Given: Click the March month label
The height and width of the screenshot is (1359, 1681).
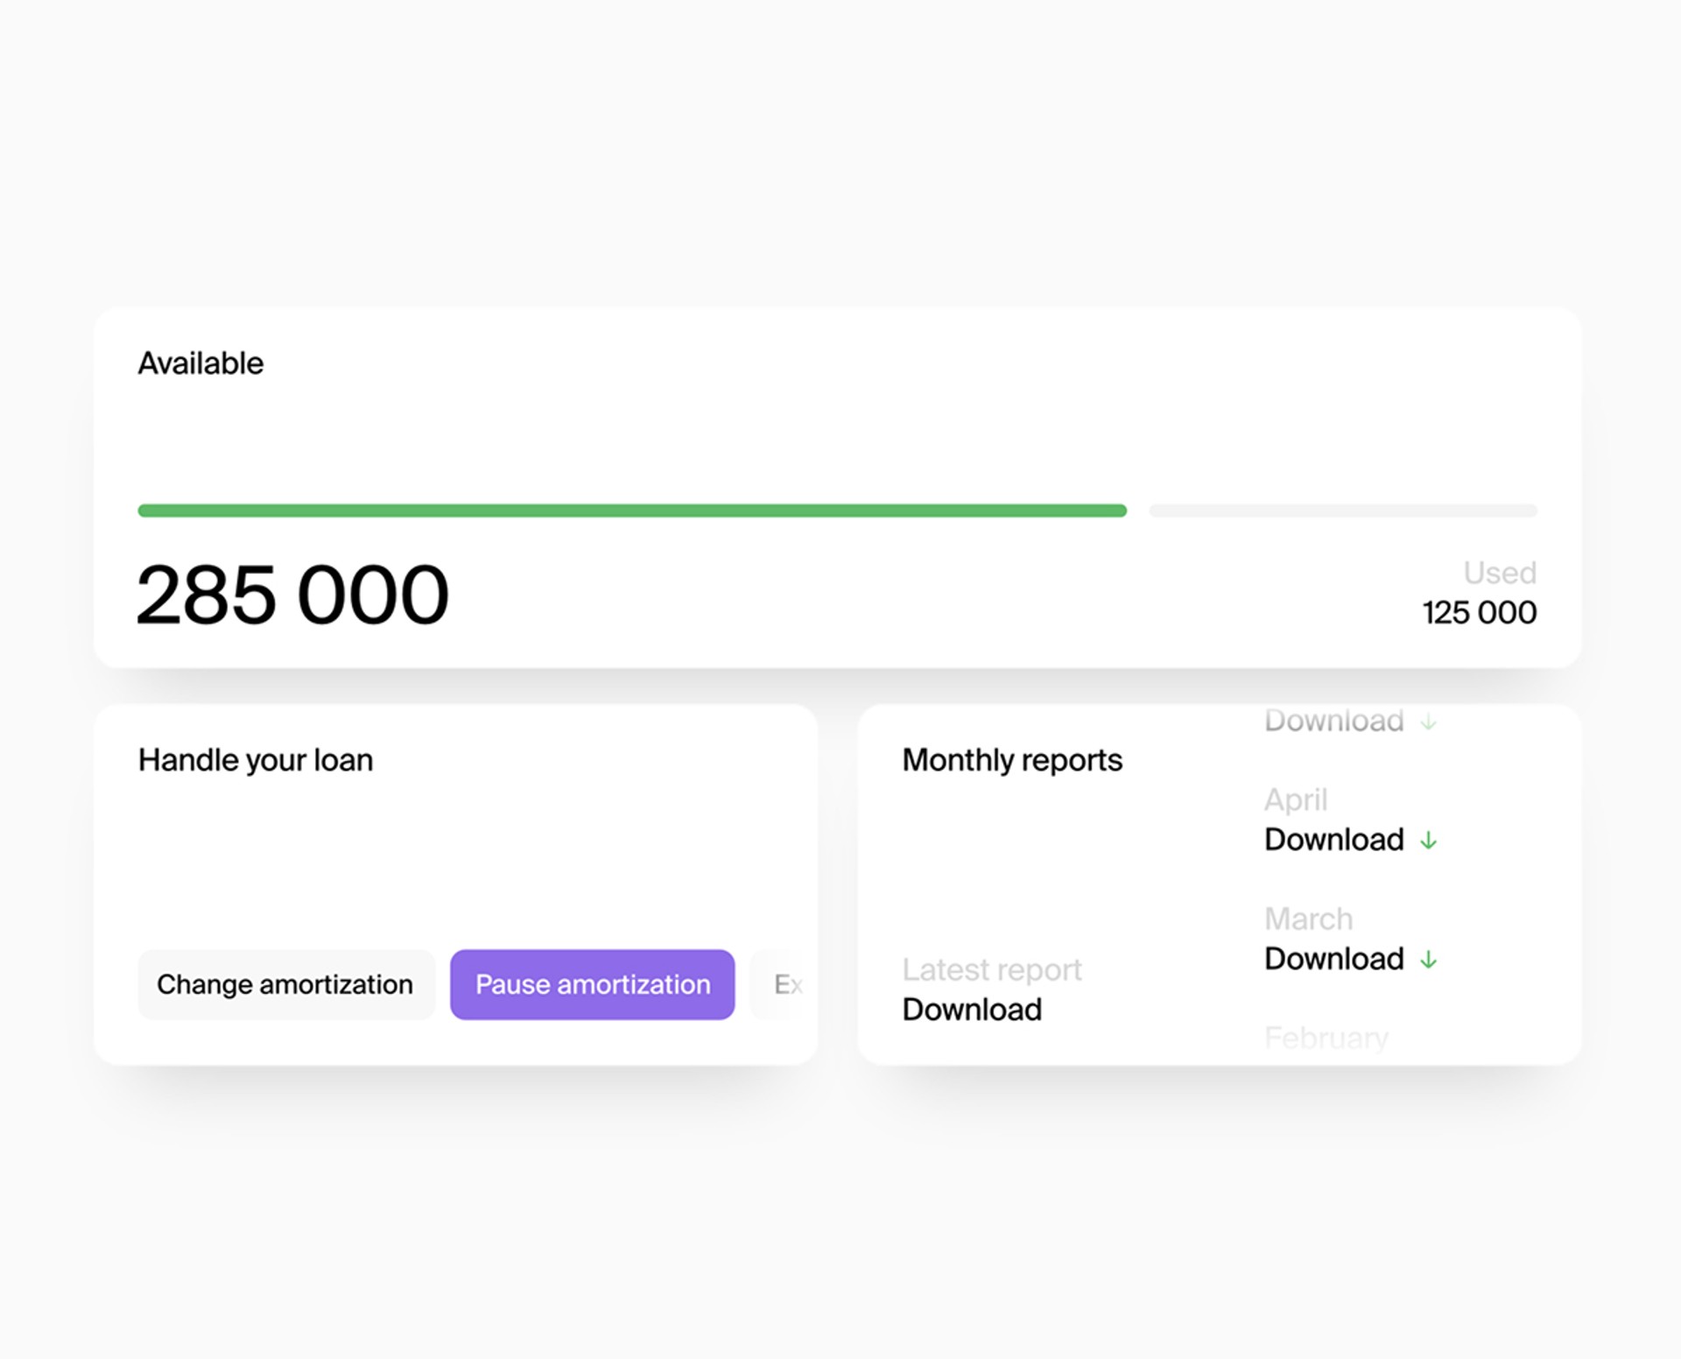Looking at the screenshot, I should (x=1308, y=919).
